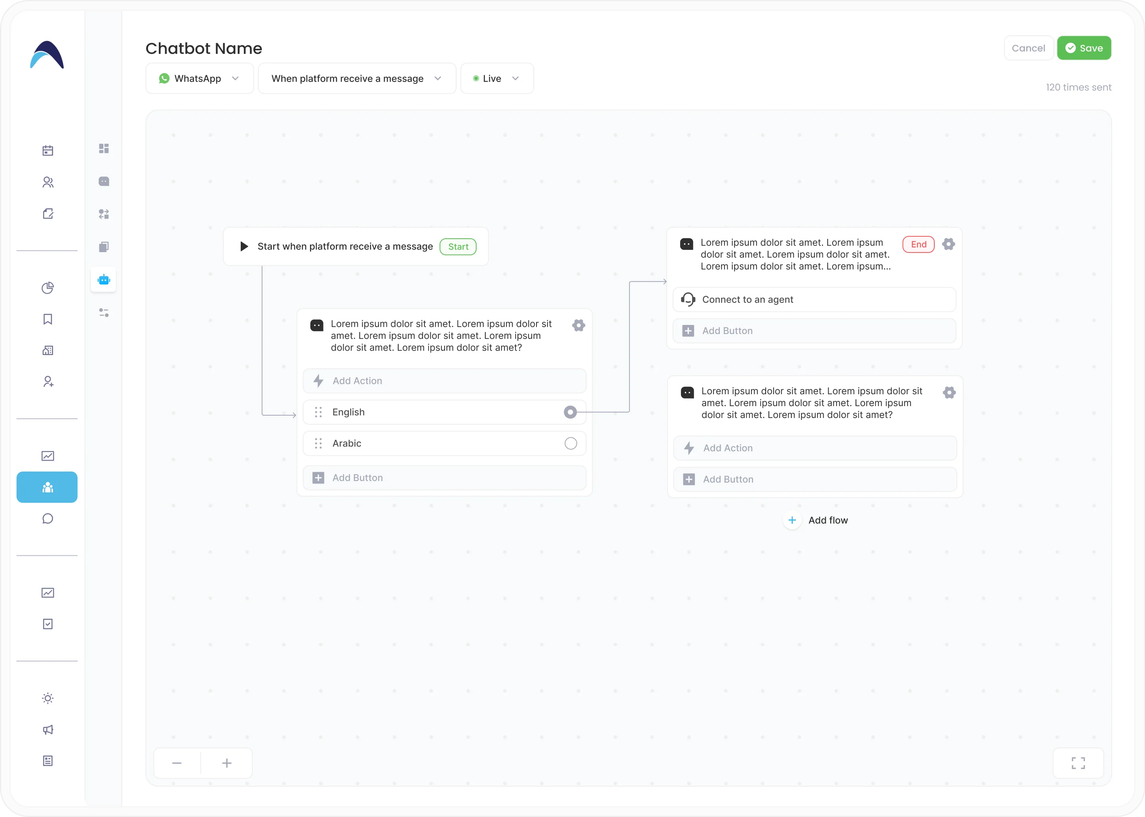1145x817 pixels.
Task: Click Add Button in the End node
Action: click(x=814, y=331)
